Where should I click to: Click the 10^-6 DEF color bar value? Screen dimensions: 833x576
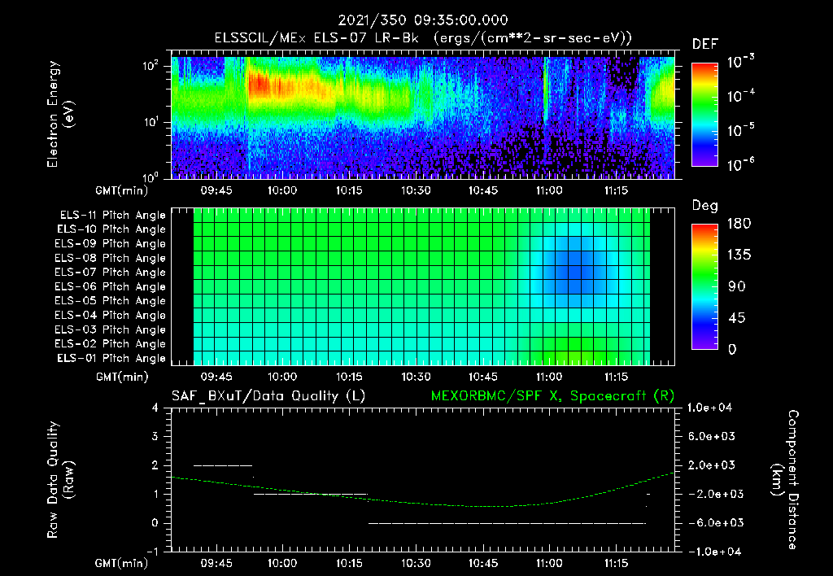pos(740,164)
